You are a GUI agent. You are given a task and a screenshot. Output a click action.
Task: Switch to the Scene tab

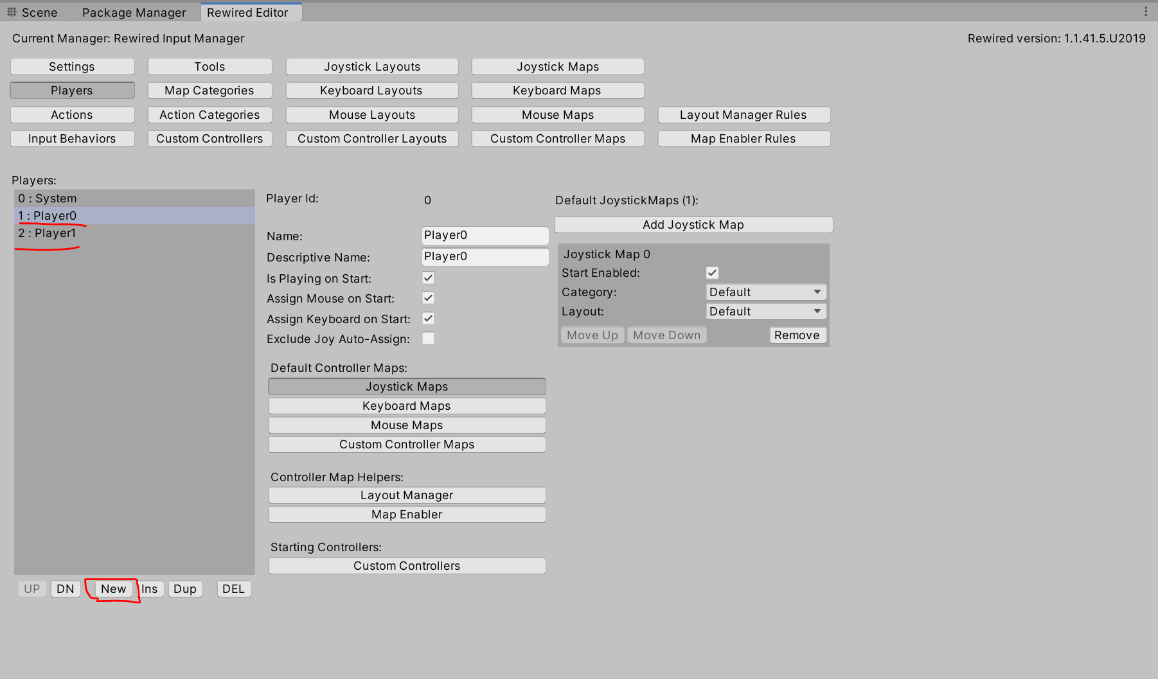33,12
